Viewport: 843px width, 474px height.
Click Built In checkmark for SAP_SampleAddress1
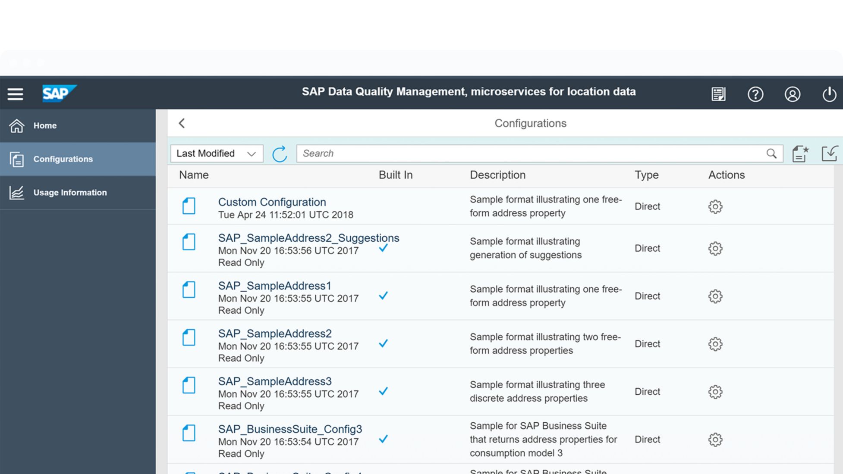383,296
